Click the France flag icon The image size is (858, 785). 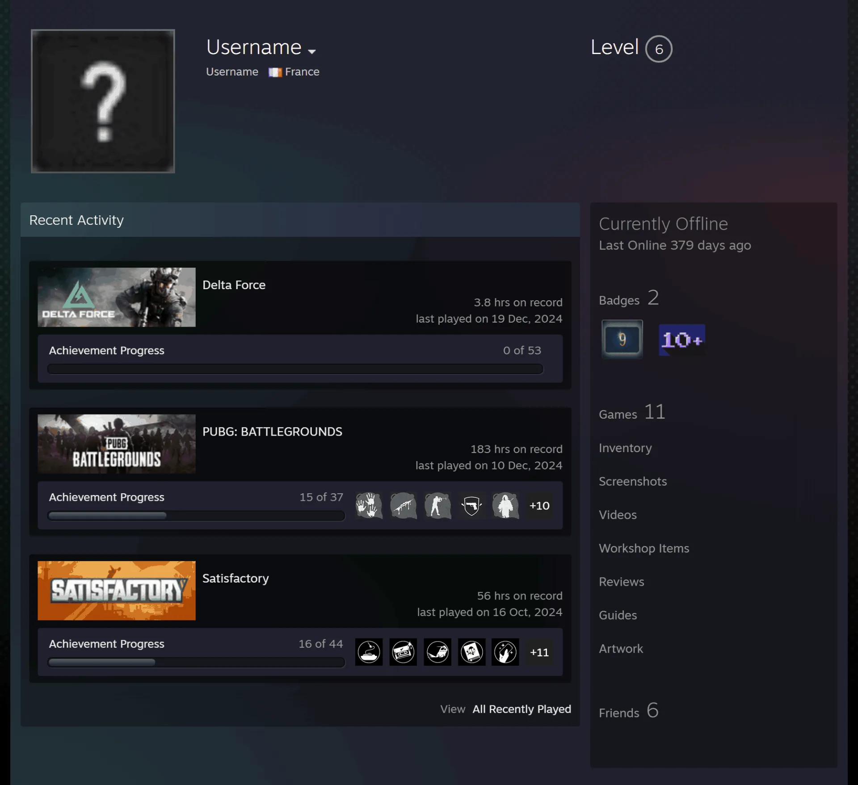point(275,72)
